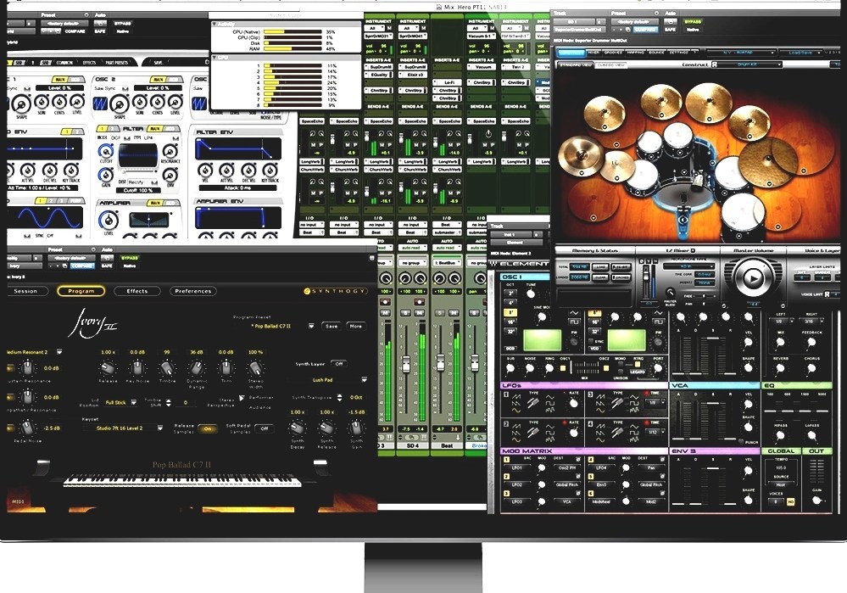Open the Lush Pad synth layer dropdown
Viewport: 847px width, 593px height.
pos(364,380)
